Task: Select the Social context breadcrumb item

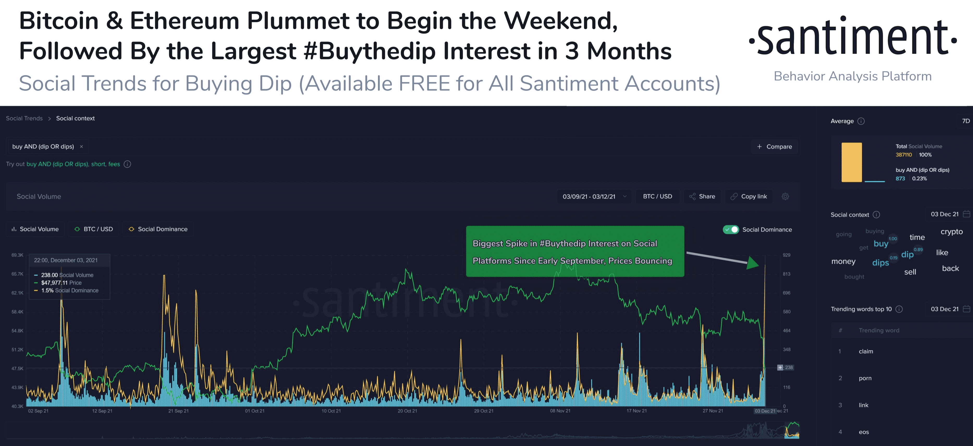Action: coord(75,118)
